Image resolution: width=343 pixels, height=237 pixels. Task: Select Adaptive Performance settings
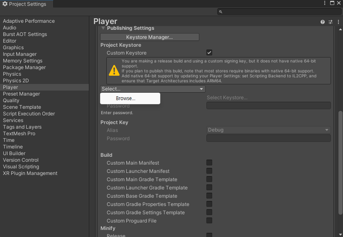(x=29, y=21)
